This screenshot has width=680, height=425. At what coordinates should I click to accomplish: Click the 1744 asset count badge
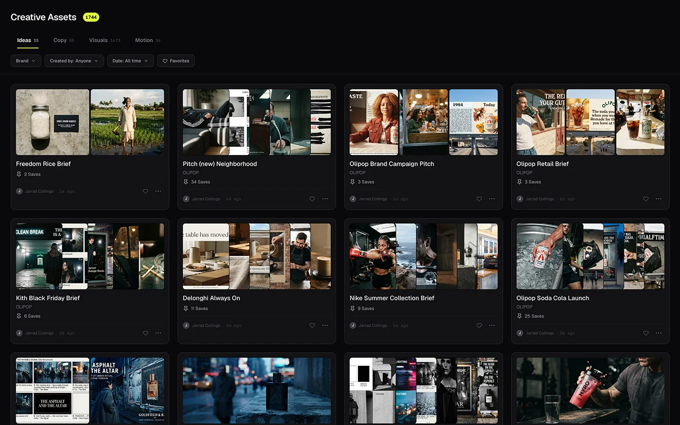pyautogui.click(x=91, y=17)
